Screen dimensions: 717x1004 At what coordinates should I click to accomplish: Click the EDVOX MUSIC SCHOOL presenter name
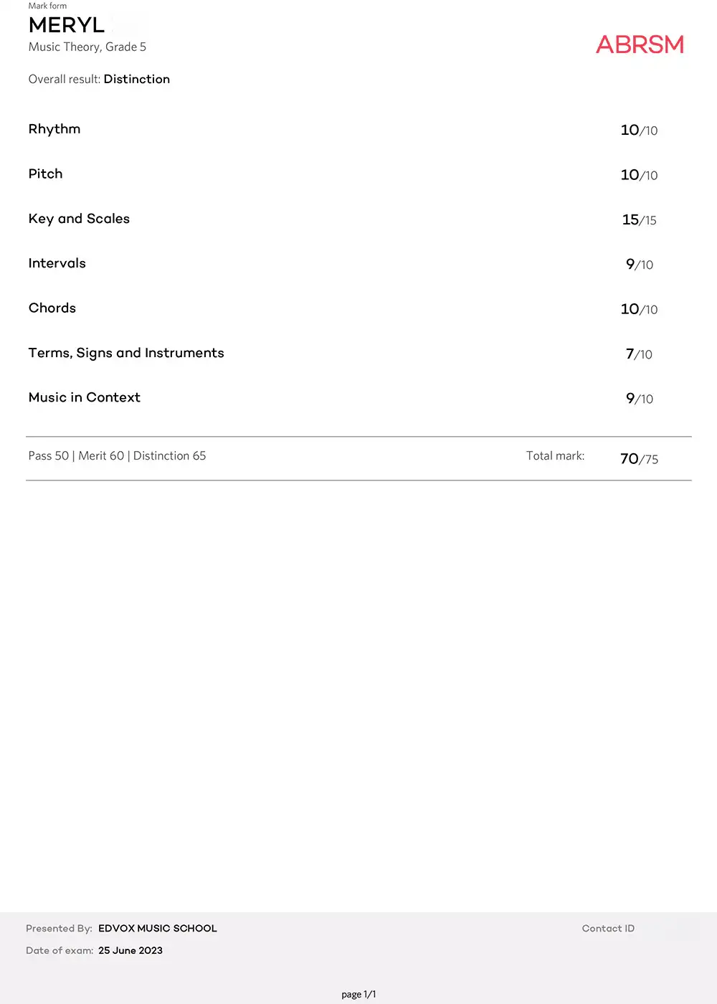pos(158,928)
